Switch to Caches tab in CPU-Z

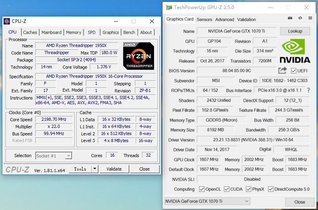point(30,32)
